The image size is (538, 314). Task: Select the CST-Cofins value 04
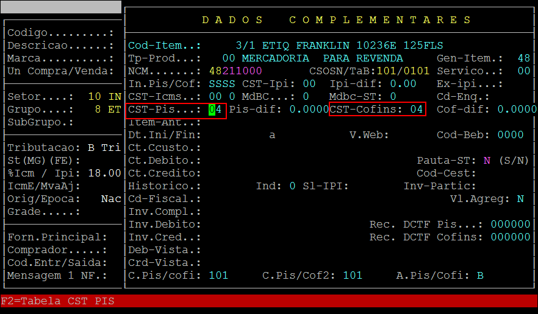pos(417,110)
